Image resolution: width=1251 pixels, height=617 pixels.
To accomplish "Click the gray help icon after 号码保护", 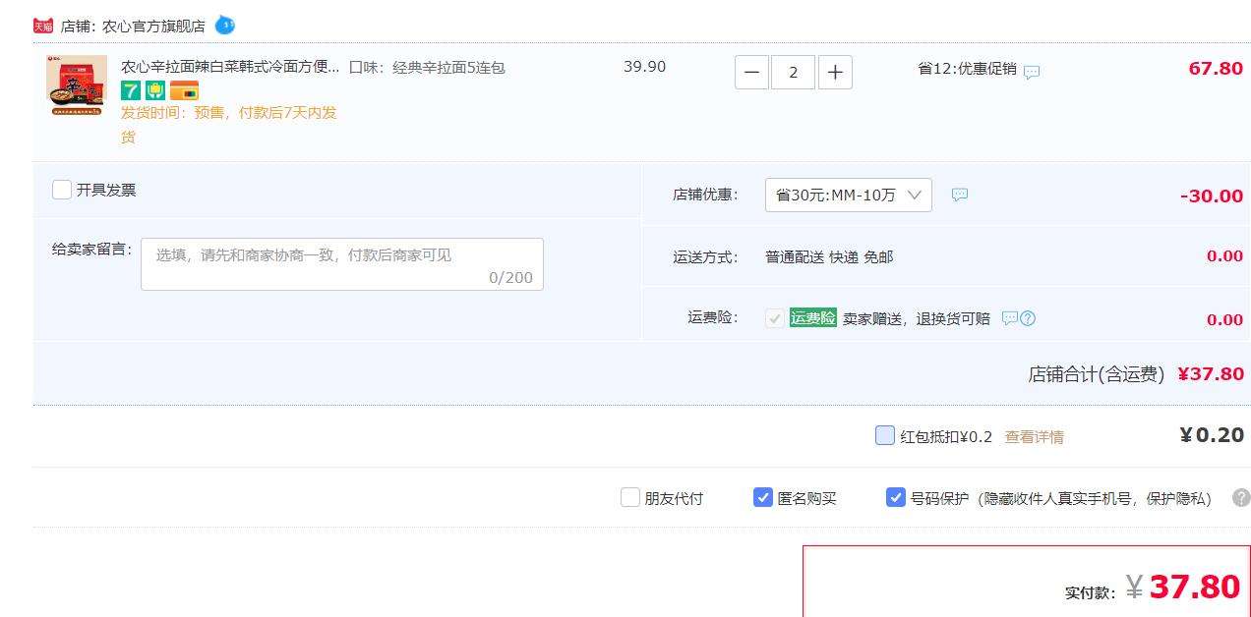I will [x=1241, y=498].
